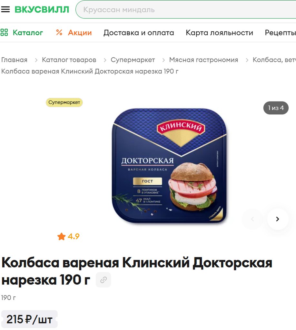Open Доставка и оплата page

coord(139,33)
